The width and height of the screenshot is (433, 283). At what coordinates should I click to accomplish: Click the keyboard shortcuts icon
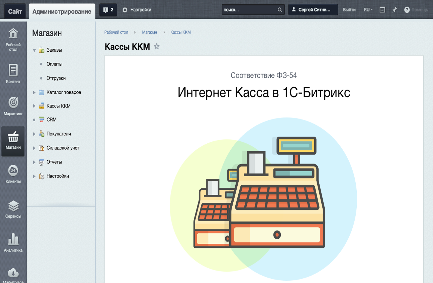tap(382, 10)
